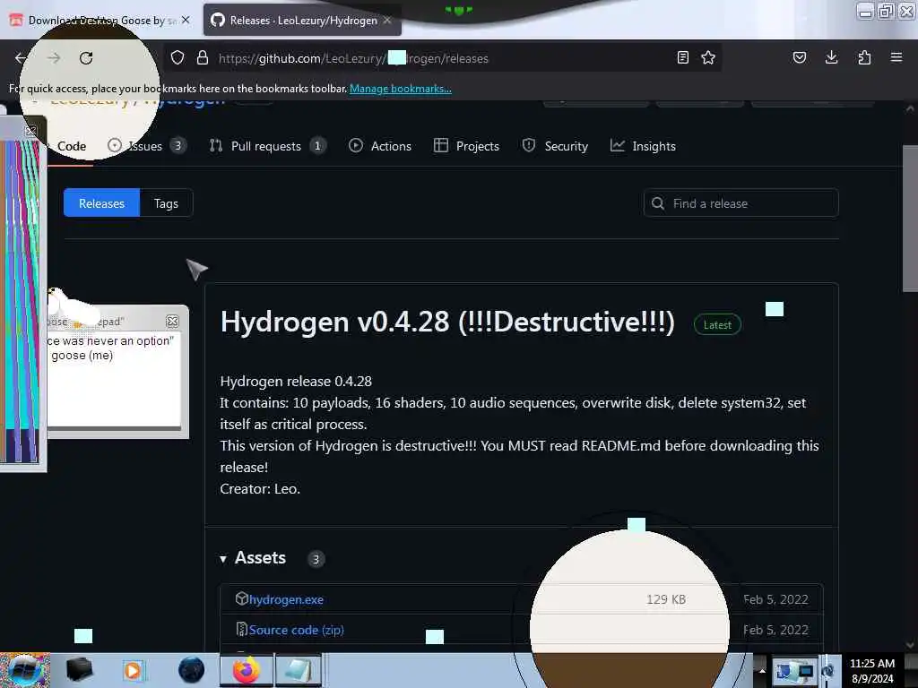This screenshot has height=688, width=918.
Task: Open the Firefox hamburger menu
Action: click(896, 57)
